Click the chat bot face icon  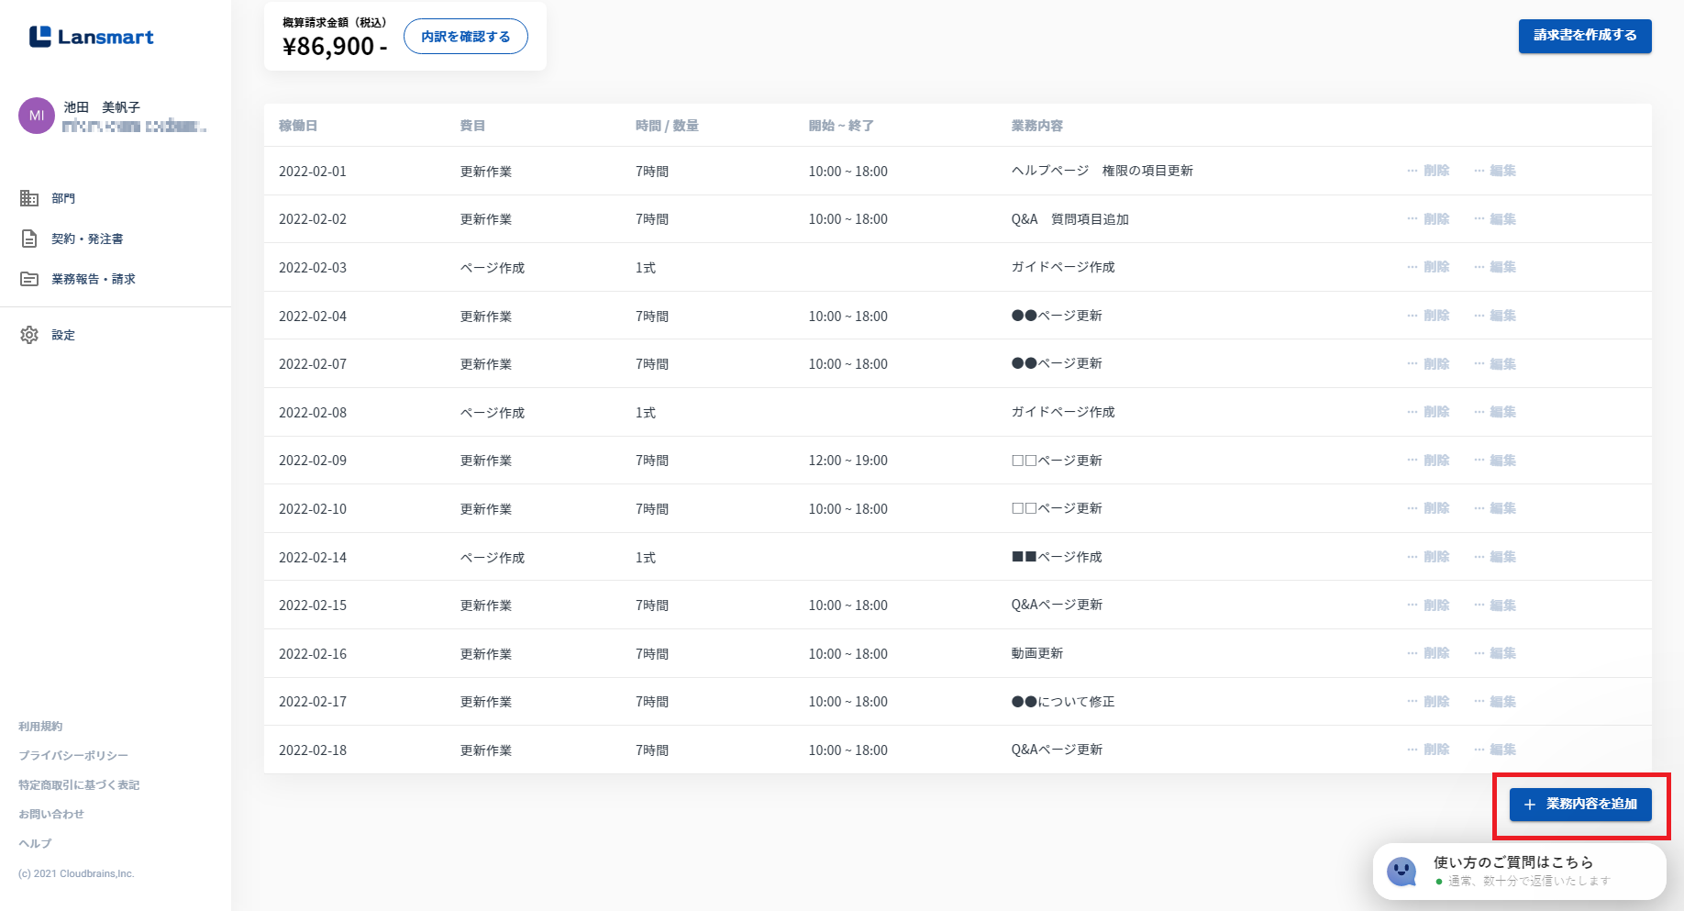pyautogui.click(x=1401, y=871)
